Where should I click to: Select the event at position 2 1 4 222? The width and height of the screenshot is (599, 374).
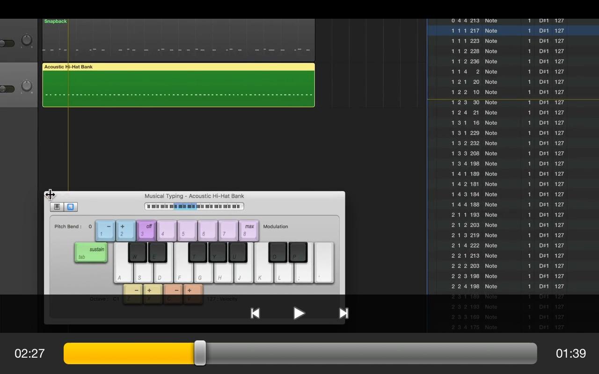pos(513,245)
